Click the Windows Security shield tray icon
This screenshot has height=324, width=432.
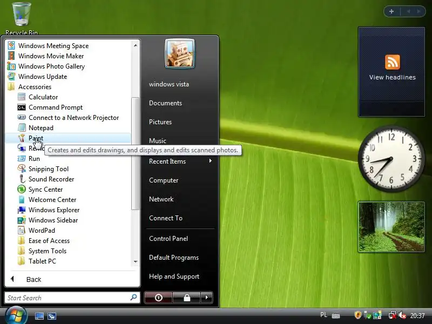click(357, 315)
